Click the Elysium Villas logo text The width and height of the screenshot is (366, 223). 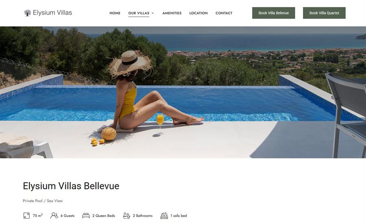[x=52, y=13]
